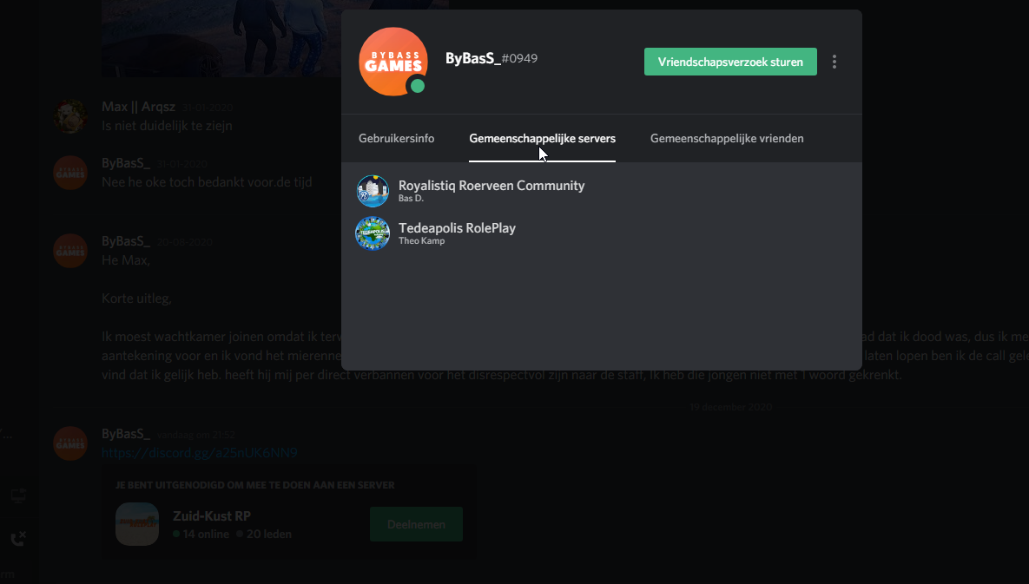
Task: Select the Gemeenschappelijke servers tab
Action: (542, 138)
